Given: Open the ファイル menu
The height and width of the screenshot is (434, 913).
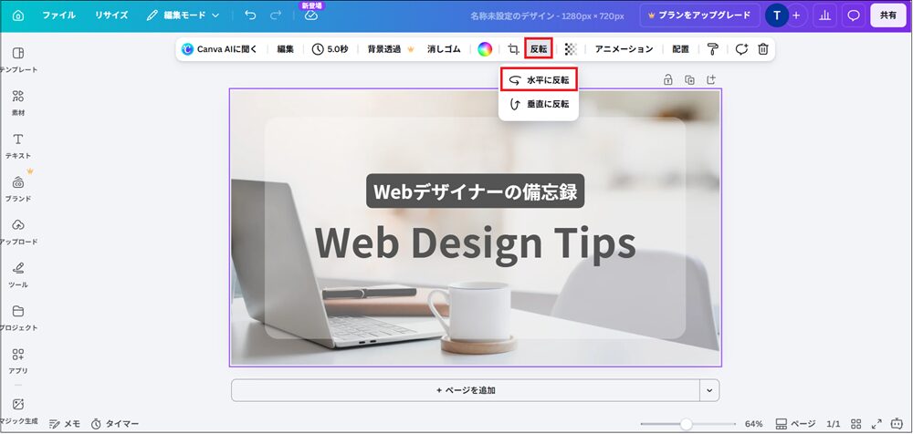Looking at the screenshot, I should click(x=58, y=15).
